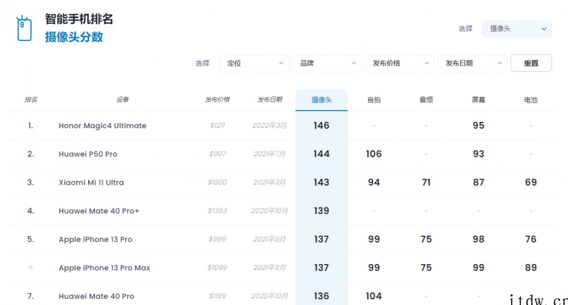This screenshot has height=305, width=568.
Task: Open Xiaomi Mi 11 Ultra device link
Action: 91,183
